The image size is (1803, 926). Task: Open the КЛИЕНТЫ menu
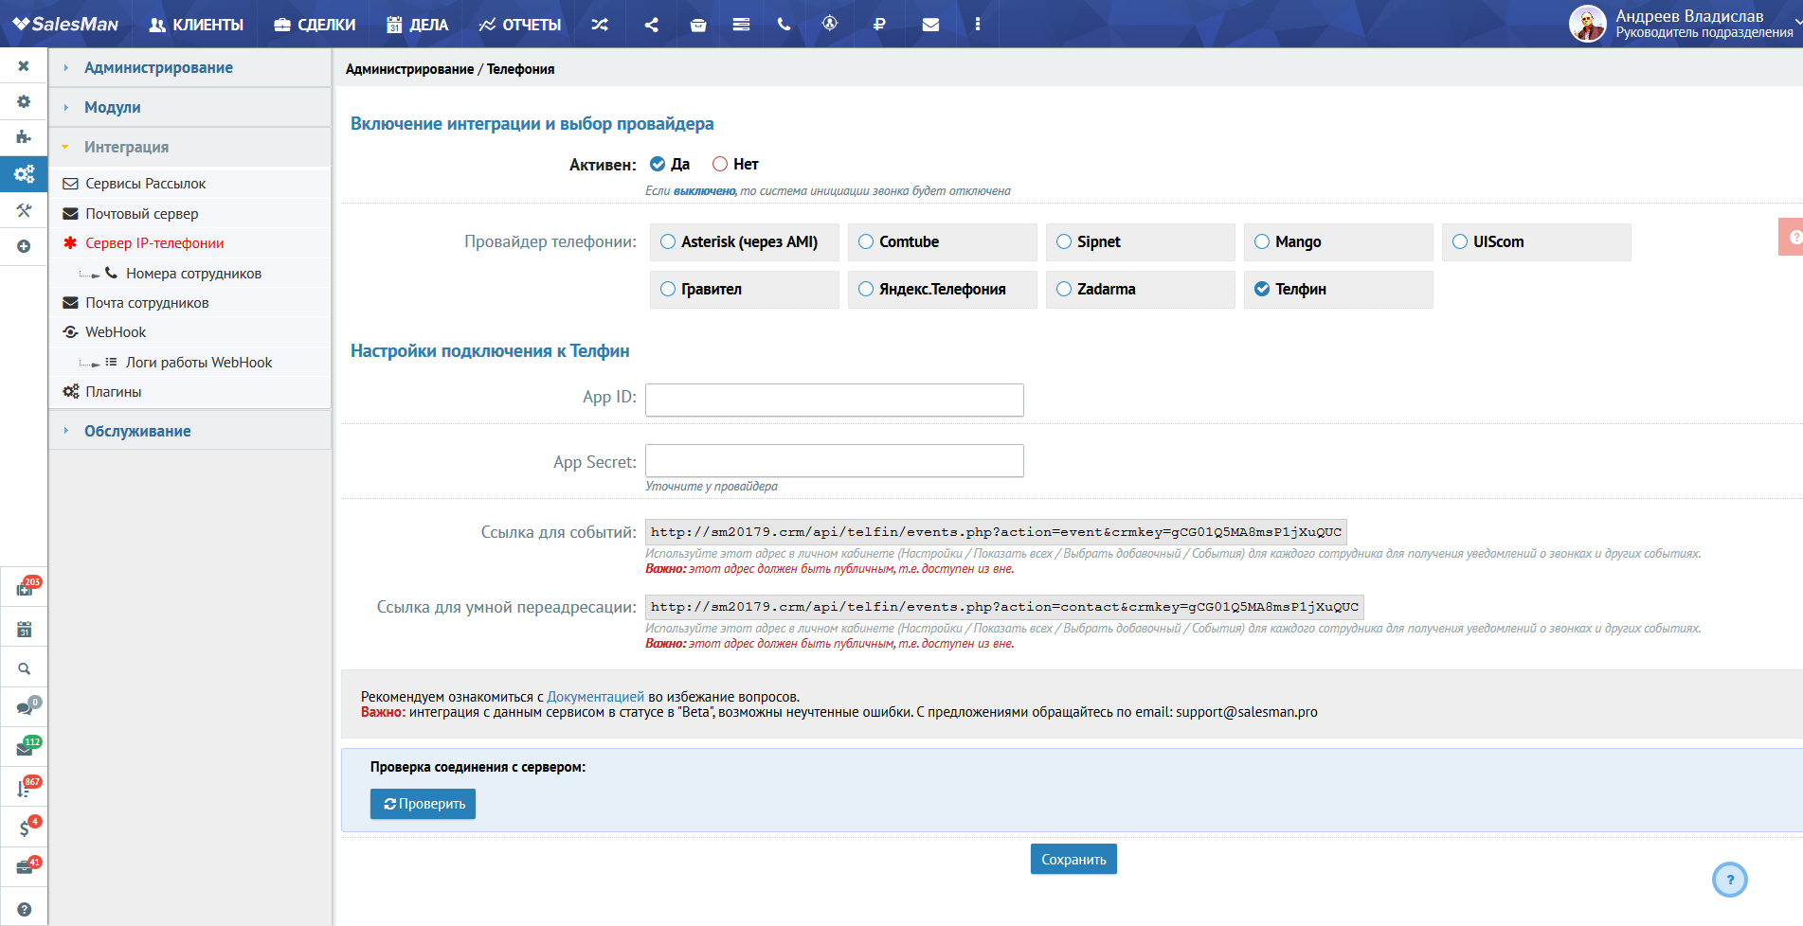[x=196, y=25]
